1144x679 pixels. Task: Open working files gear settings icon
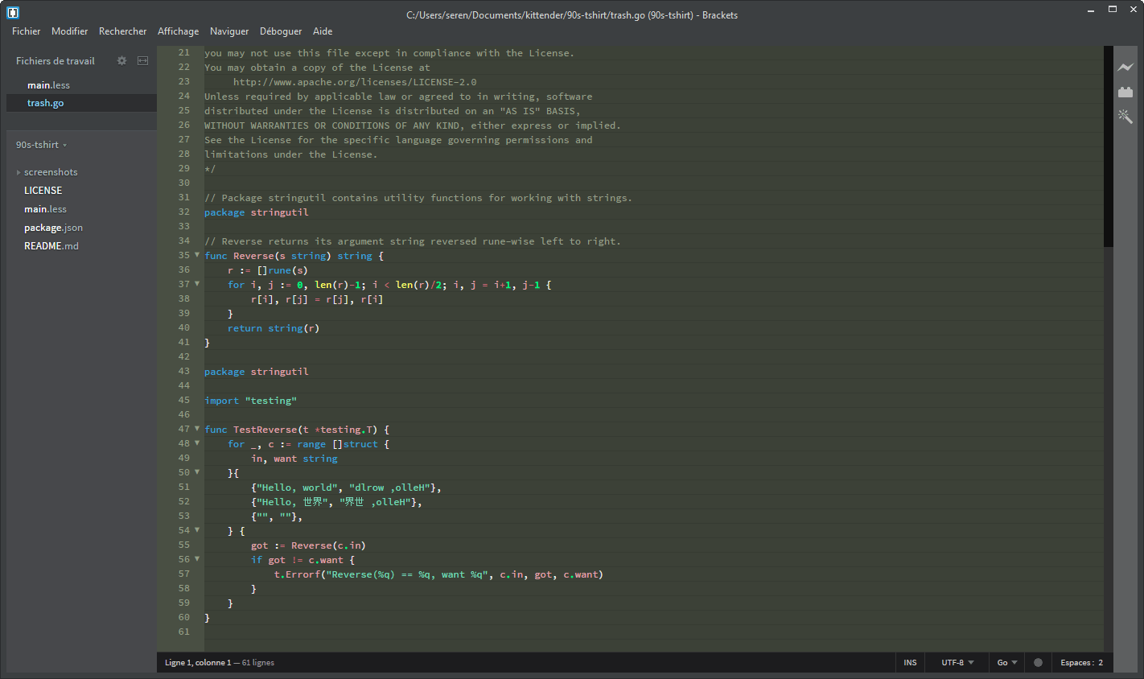click(x=121, y=60)
